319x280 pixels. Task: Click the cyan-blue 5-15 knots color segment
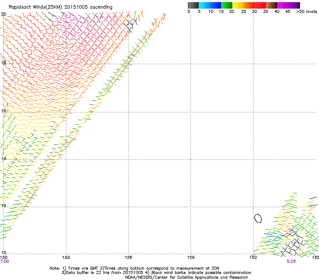coord(210,5)
